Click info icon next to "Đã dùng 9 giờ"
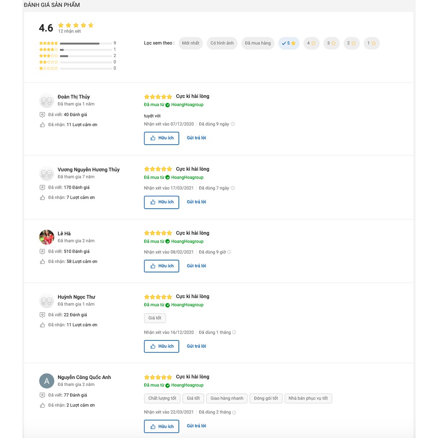 [229, 252]
